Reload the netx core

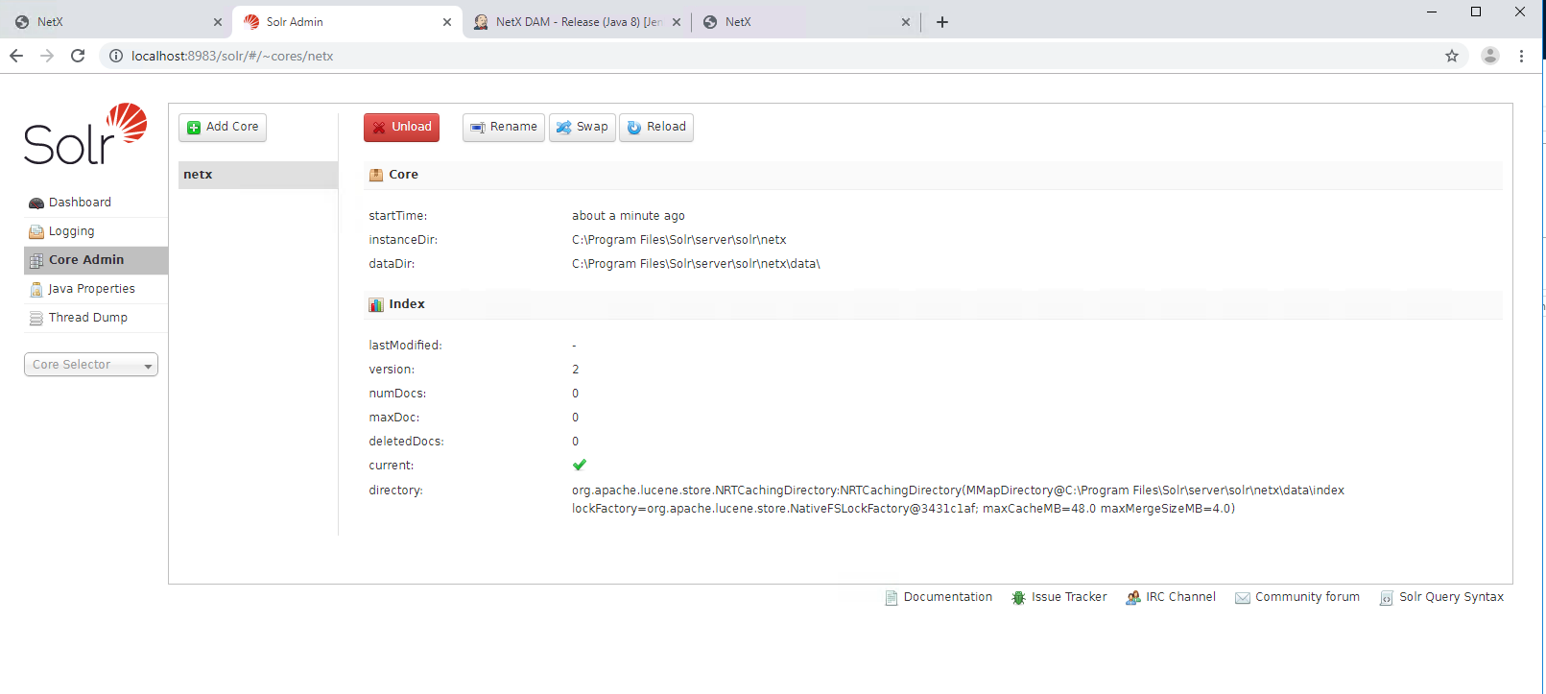click(x=656, y=127)
